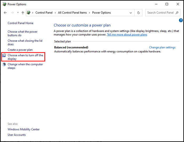184x142 pixels.
Task: Open User Accounts link
Action: pyautogui.click(x=17, y=135)
